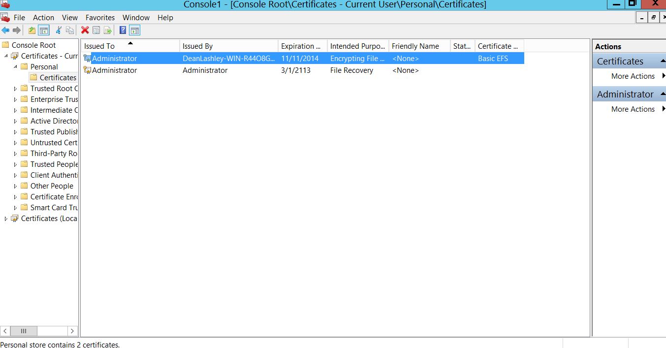Click the 11/11/2014 expiration date

[x=300, y=59]
